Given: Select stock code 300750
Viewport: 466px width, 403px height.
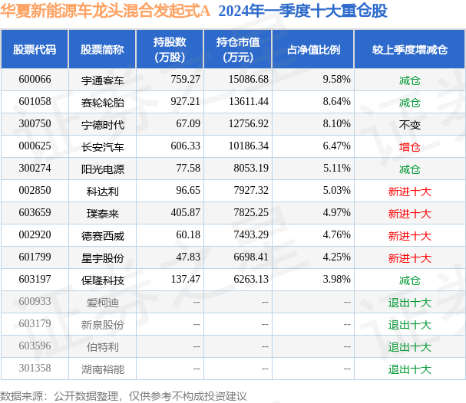Looking at the screenshot, I should [x=35, y=124].
